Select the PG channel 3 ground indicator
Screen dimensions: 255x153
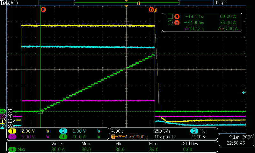pos(3,116)
